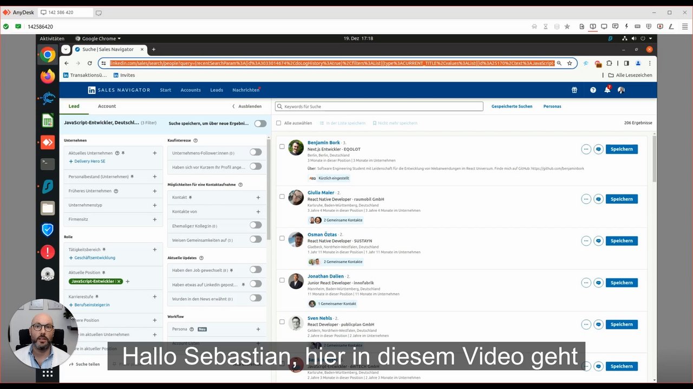
Task: Focus the Keywords für Suche field
Action: [x=379, y=106]
